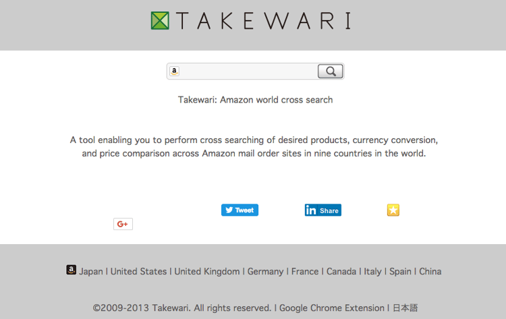This screenshot has width=506, height=319.
Task: Click the black Amazon icon in footer
Action: pos(72,270)
